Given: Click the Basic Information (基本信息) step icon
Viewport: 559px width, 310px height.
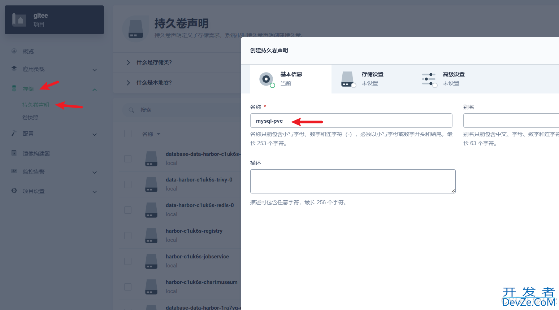Looking at the screenshot, I should pos(266,79).
